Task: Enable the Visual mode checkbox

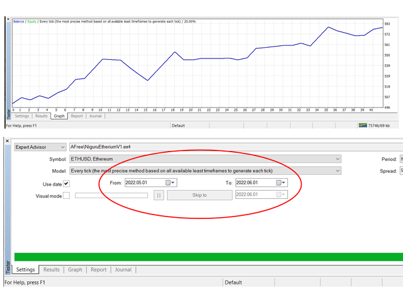Action: [x=66, y=196]
